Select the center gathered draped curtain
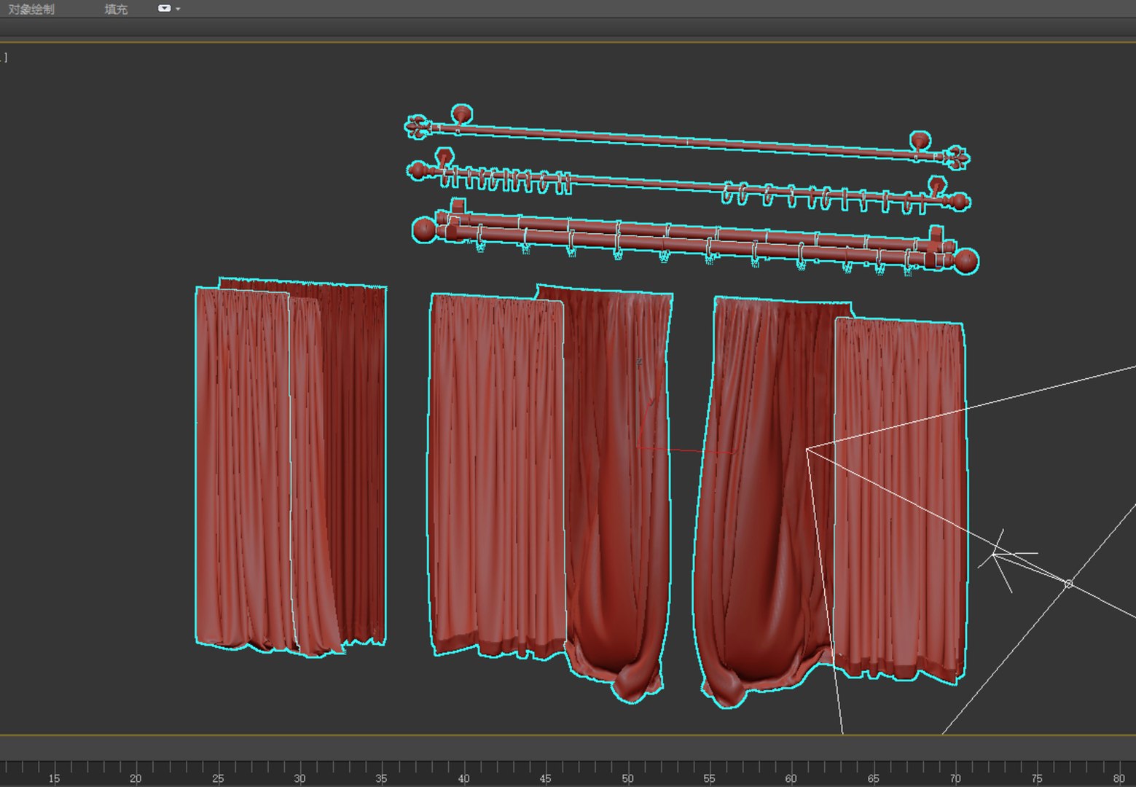Image resolution: width=1136 pixels, height=787 pixels. 619,496
